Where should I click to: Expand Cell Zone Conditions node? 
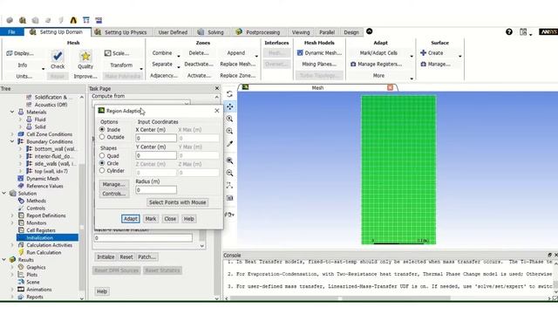[x=12, y=134]
